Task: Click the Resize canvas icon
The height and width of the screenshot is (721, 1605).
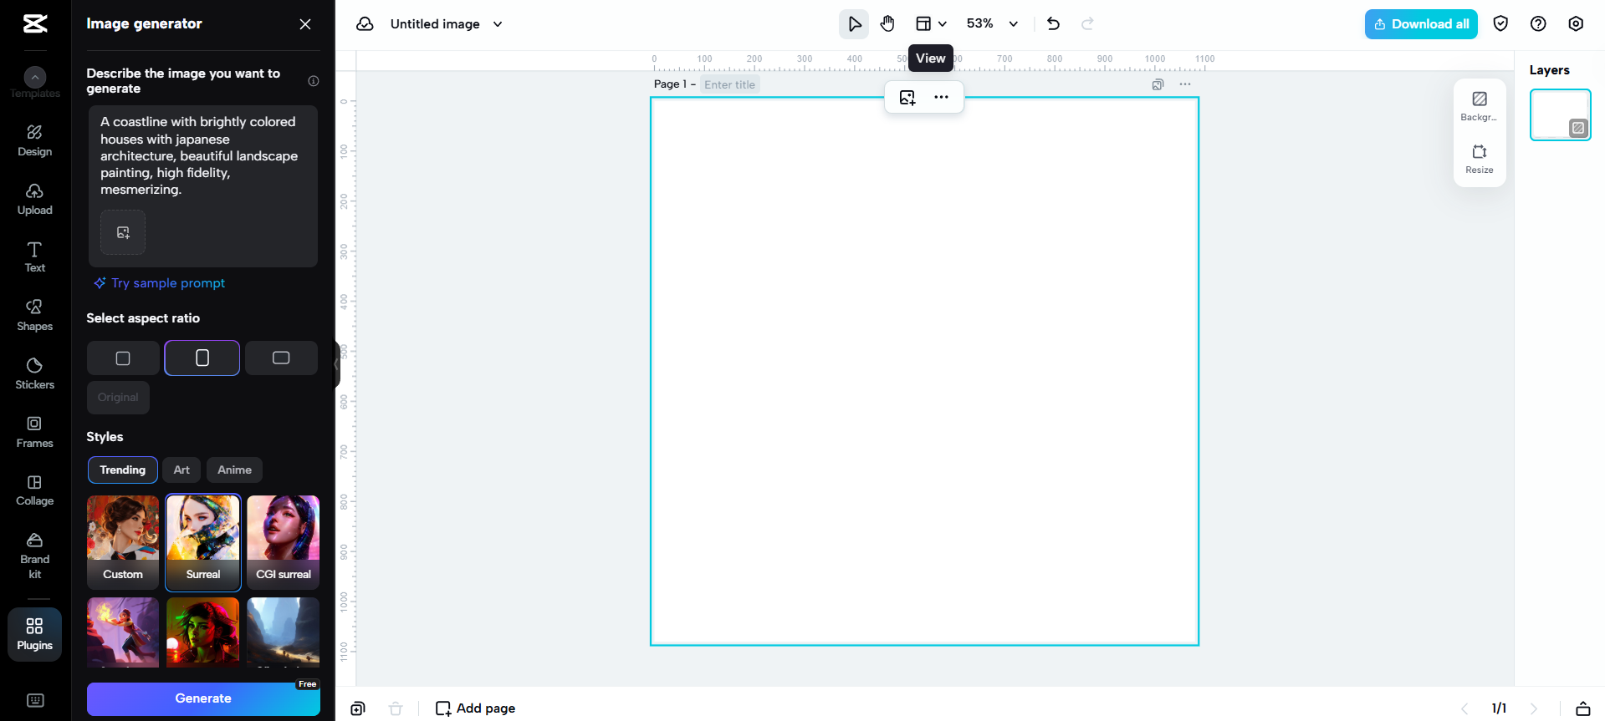Action: click(1479, 158)
